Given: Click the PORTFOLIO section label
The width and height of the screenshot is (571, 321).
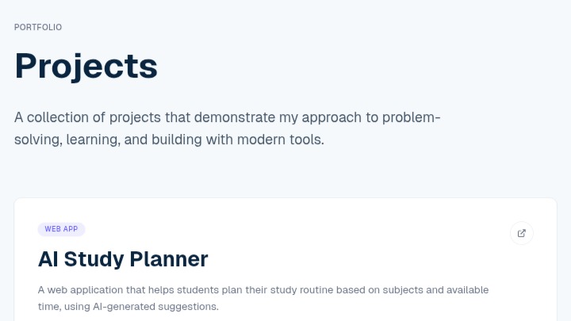Looking at the screenshot, I should point(38,27).
